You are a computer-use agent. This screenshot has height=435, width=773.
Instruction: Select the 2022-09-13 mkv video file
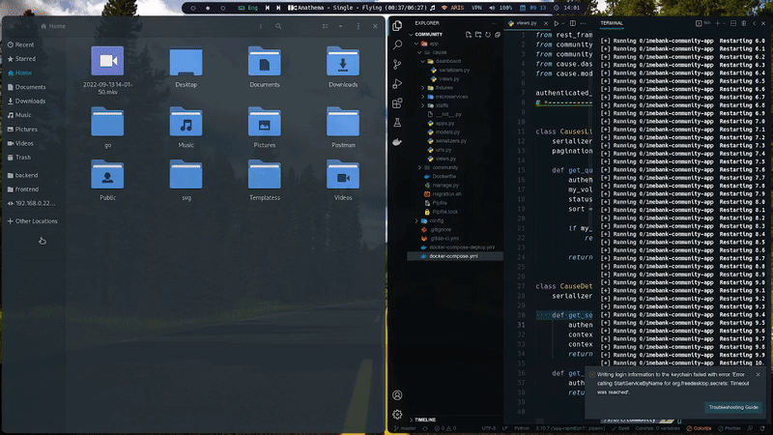(107, 70)
